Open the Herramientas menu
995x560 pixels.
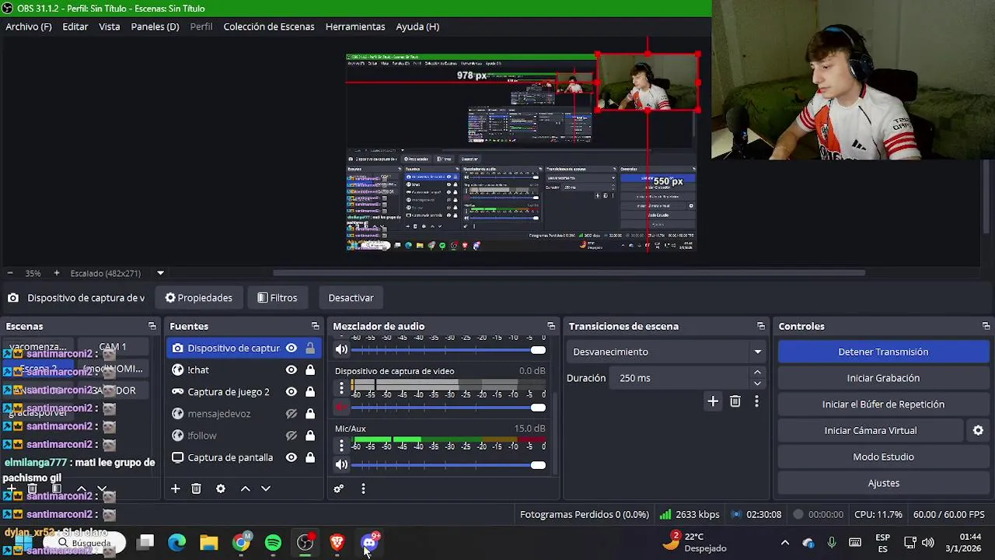coord(355,26)
